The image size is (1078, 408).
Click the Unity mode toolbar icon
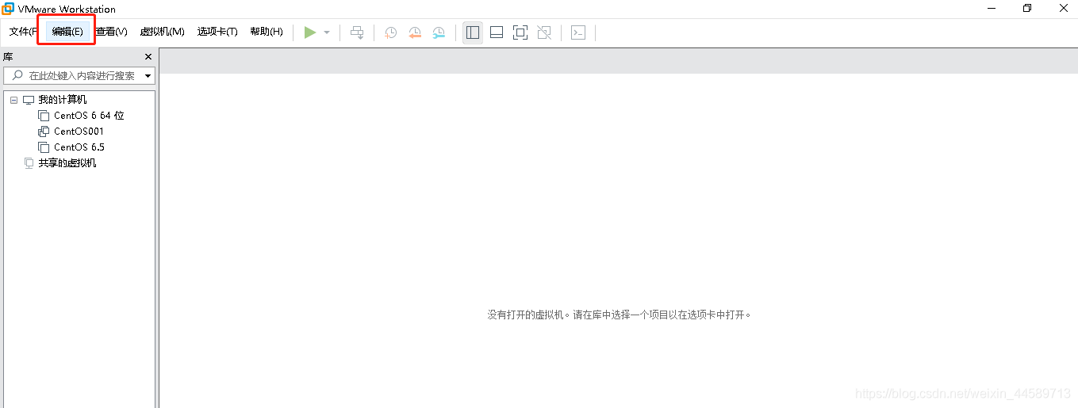coord(544,32)
